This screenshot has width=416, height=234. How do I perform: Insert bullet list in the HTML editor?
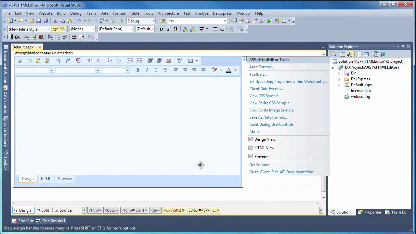pyautogui.click(x=119, y=61)
